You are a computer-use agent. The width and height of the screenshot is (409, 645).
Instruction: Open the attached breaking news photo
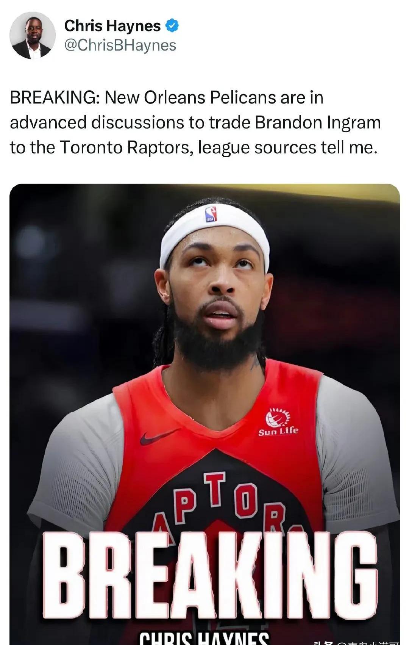(x=204, y=414)
